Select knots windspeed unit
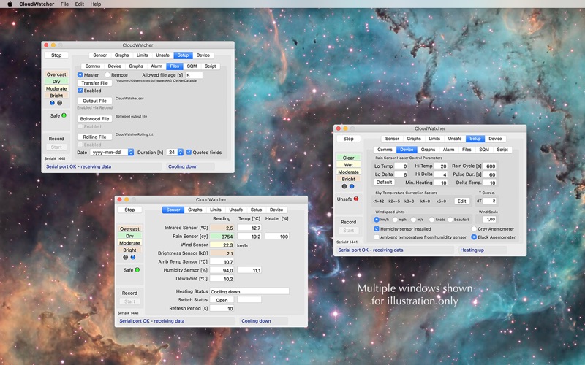This screenshot has height=365, width=585. pos(431,220)
